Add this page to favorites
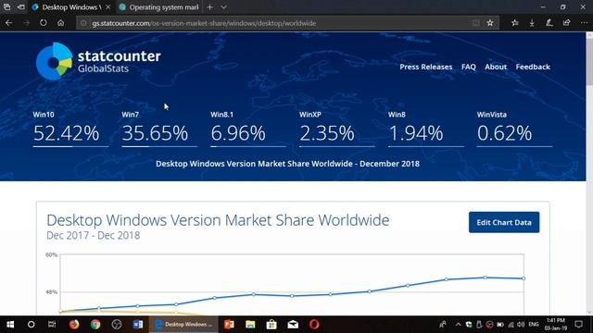Image resolution: width=593 pixels, height=333 pixels. [x=490, y=23]
